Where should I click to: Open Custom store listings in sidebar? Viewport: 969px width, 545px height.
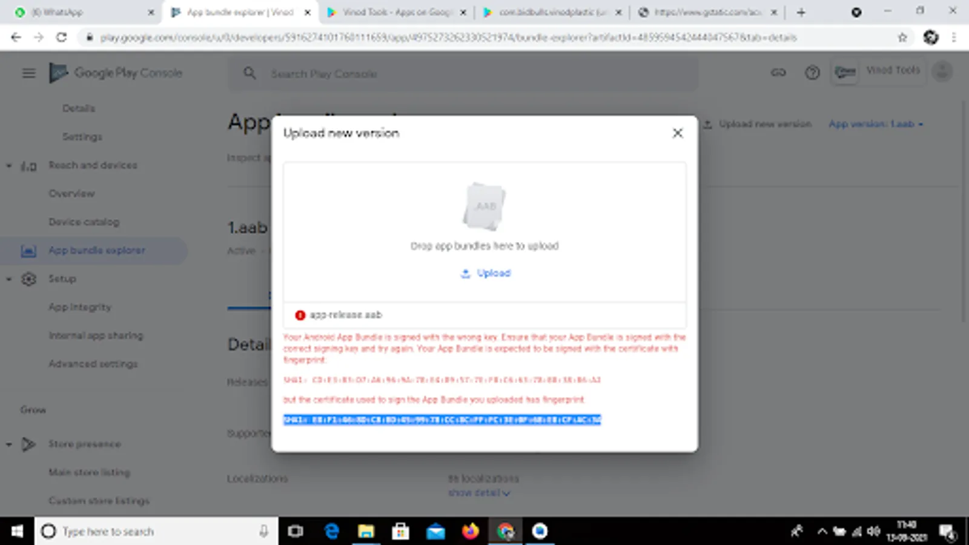point(99,501)
